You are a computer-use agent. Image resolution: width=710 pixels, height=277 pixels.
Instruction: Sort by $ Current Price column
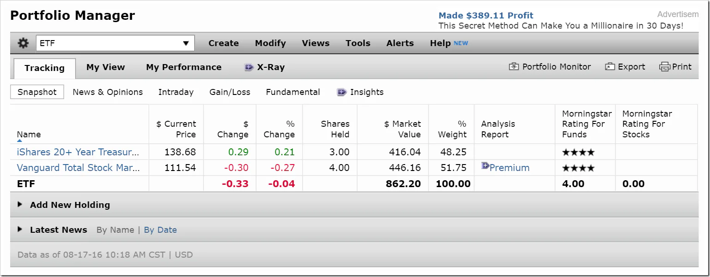[x=176, y=129]
